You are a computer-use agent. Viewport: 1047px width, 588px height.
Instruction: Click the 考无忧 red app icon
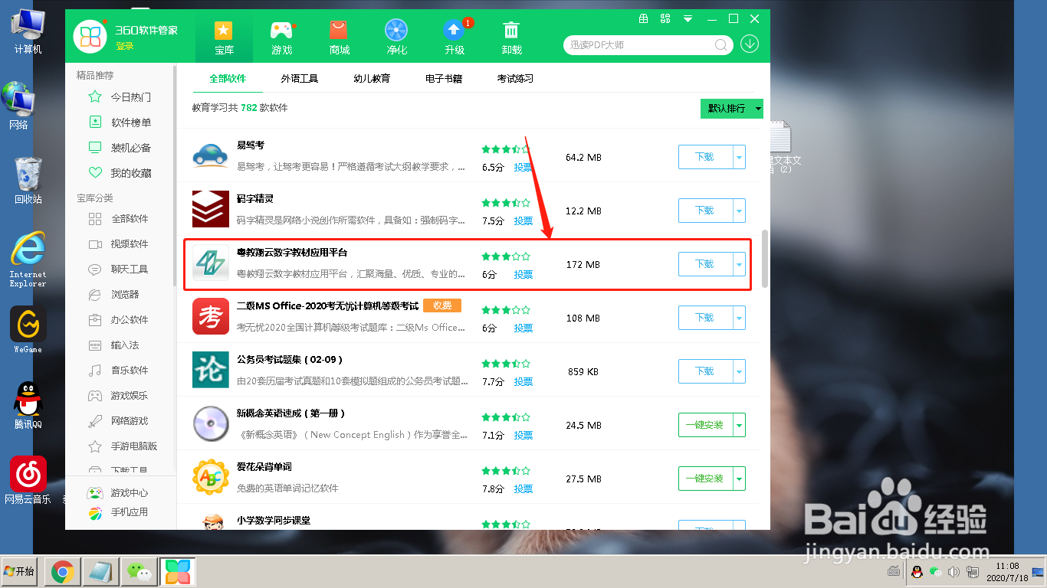(x=211, y=316)
